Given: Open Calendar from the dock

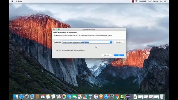Looking at the screenshot, I should [x=43, y=97].
